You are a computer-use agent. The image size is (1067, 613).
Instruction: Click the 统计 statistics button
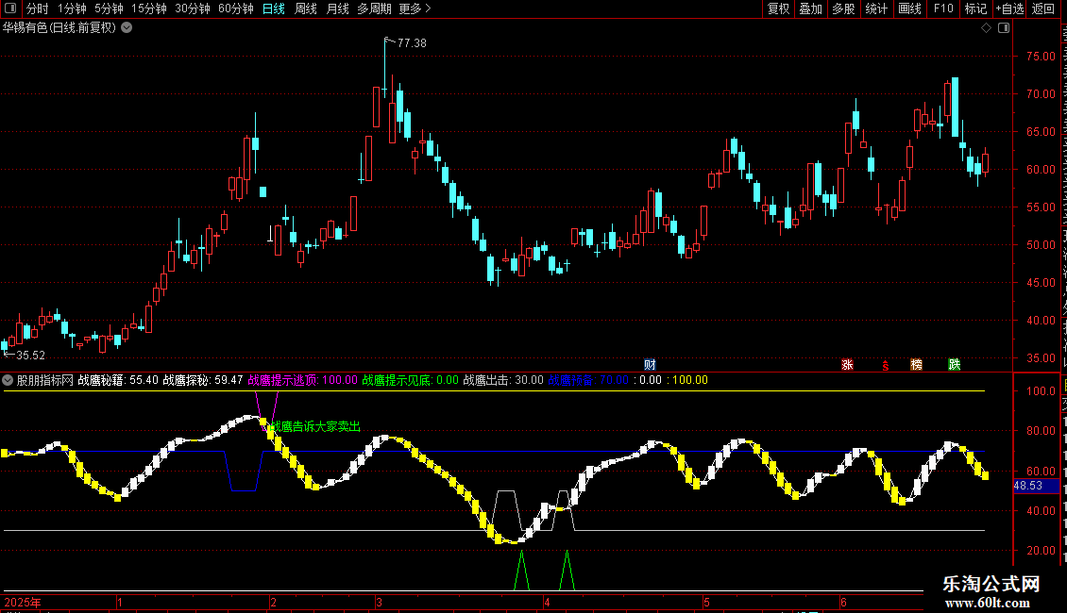point(875,8)
